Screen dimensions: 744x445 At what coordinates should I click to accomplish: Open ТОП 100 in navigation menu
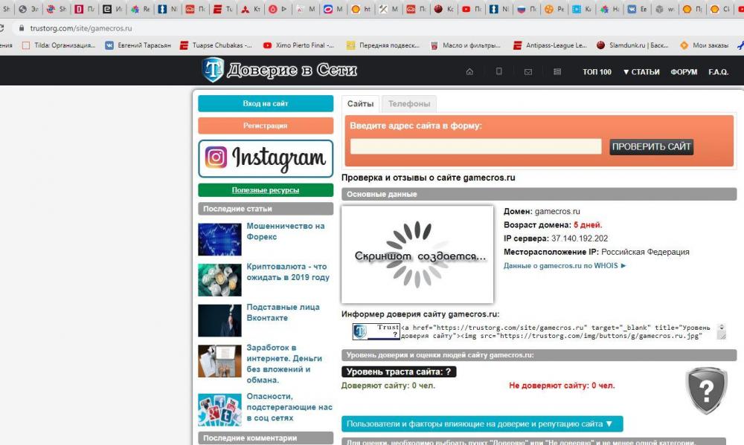(x=597, y=72)
